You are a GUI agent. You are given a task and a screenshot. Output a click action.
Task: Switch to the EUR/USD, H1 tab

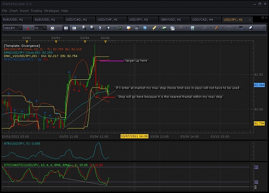coord(16,20)
